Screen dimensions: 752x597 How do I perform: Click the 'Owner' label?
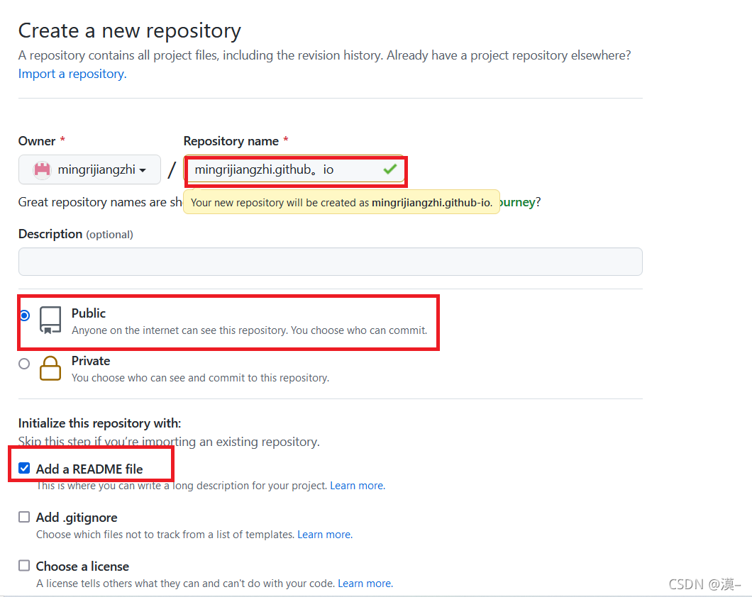pos(37,141)
